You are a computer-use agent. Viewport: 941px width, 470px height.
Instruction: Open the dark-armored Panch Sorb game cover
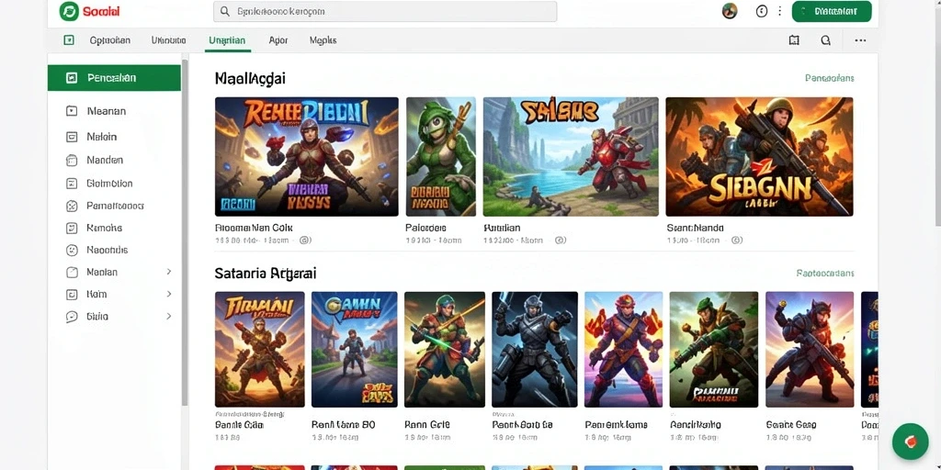(535, 350)
